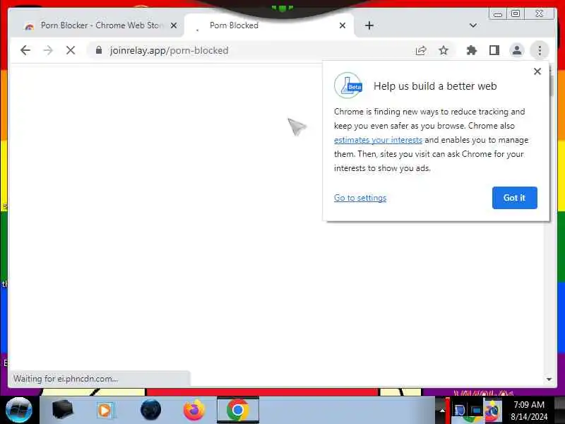Click the monitor-shaped system tray icon
565x424 pixels.
(476, 411)
